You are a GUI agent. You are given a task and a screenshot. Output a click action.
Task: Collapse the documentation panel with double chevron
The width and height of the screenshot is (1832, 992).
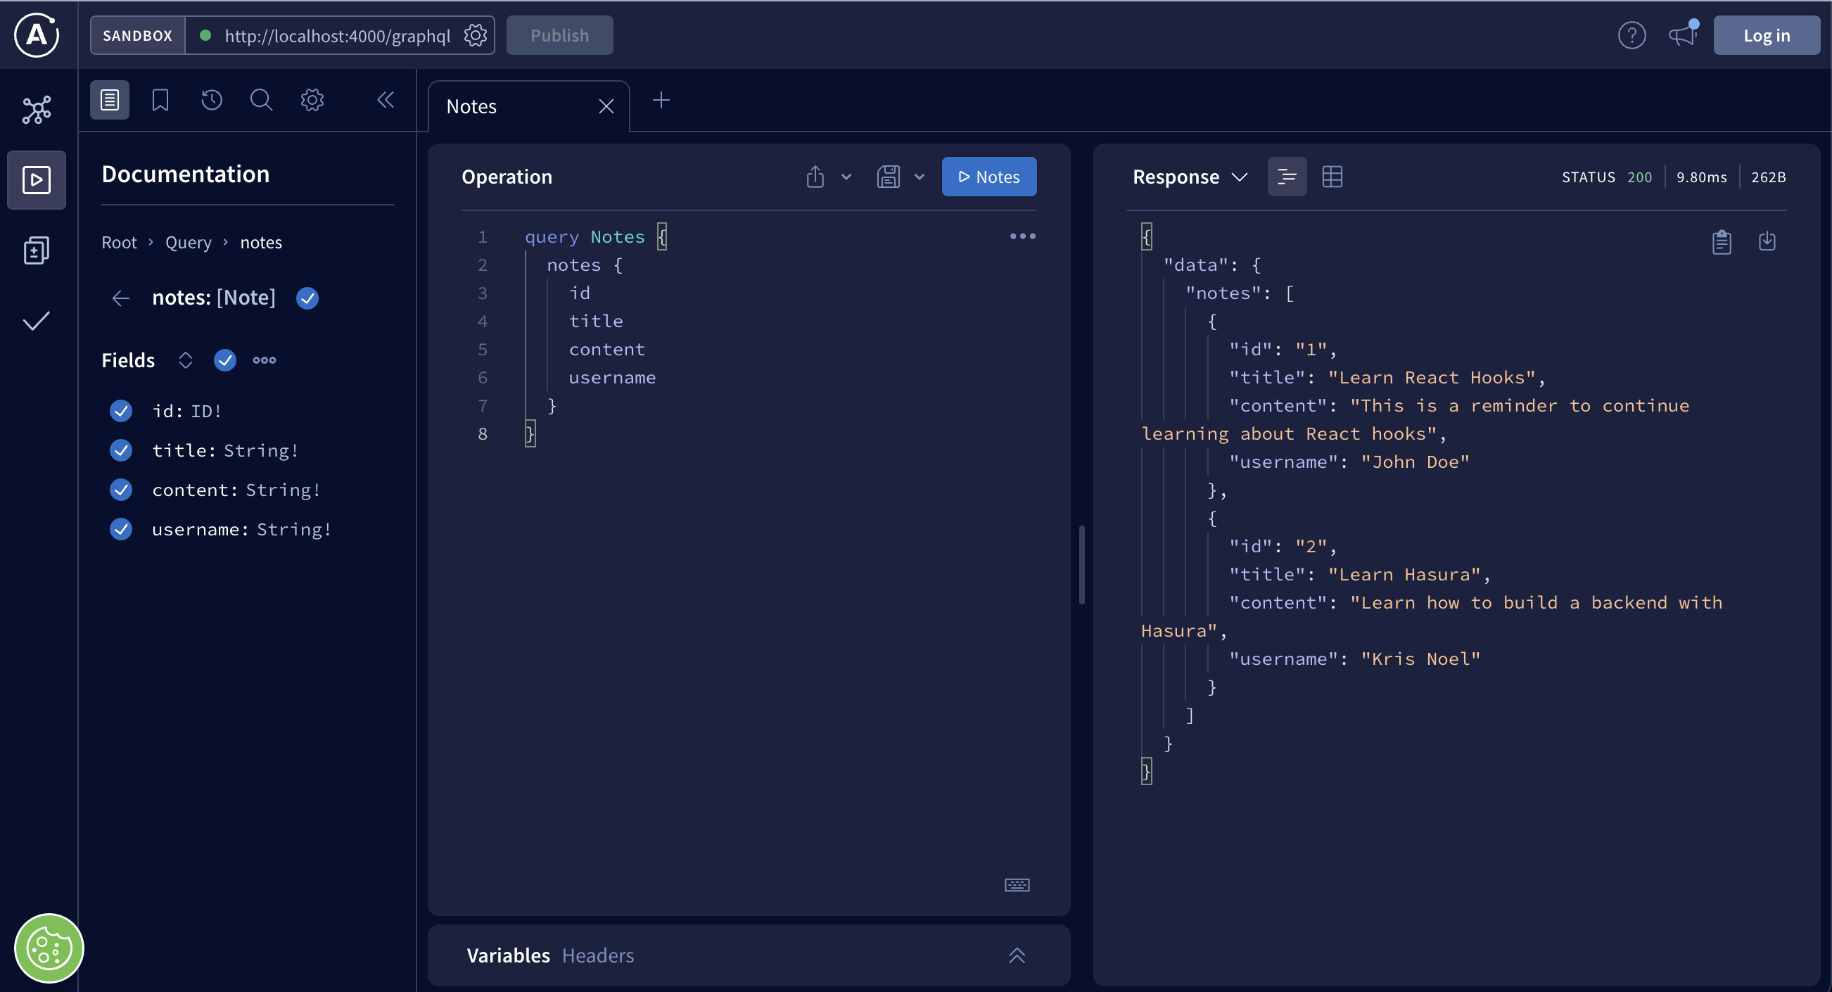click(386, 100)
